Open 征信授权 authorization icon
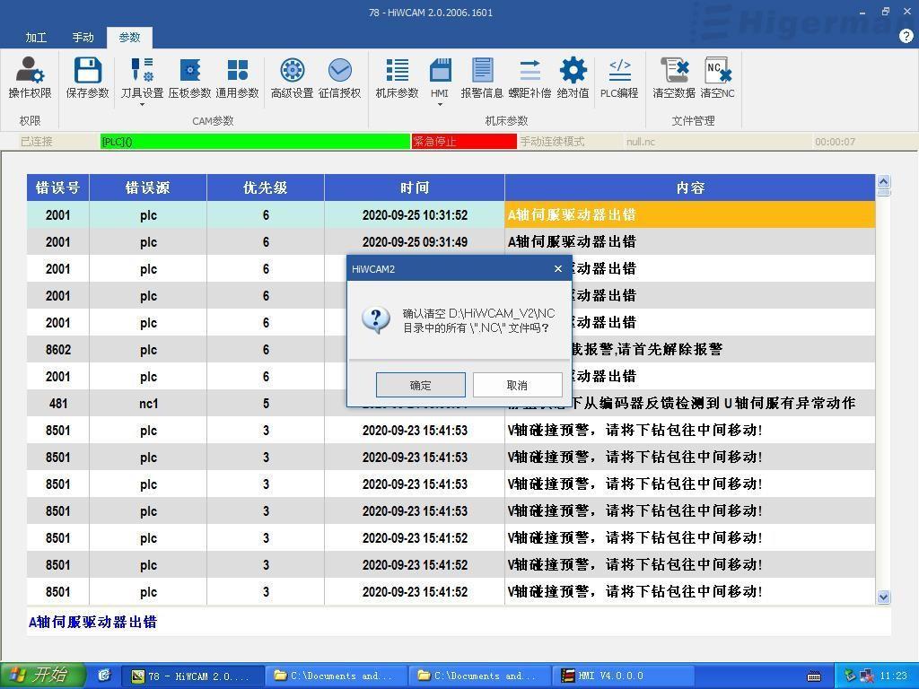 [x=339, y=77]
